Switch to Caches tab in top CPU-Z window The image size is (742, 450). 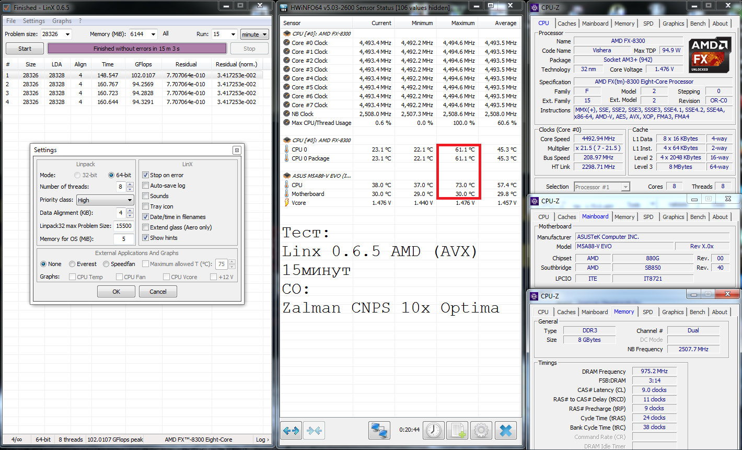(567, 24)
